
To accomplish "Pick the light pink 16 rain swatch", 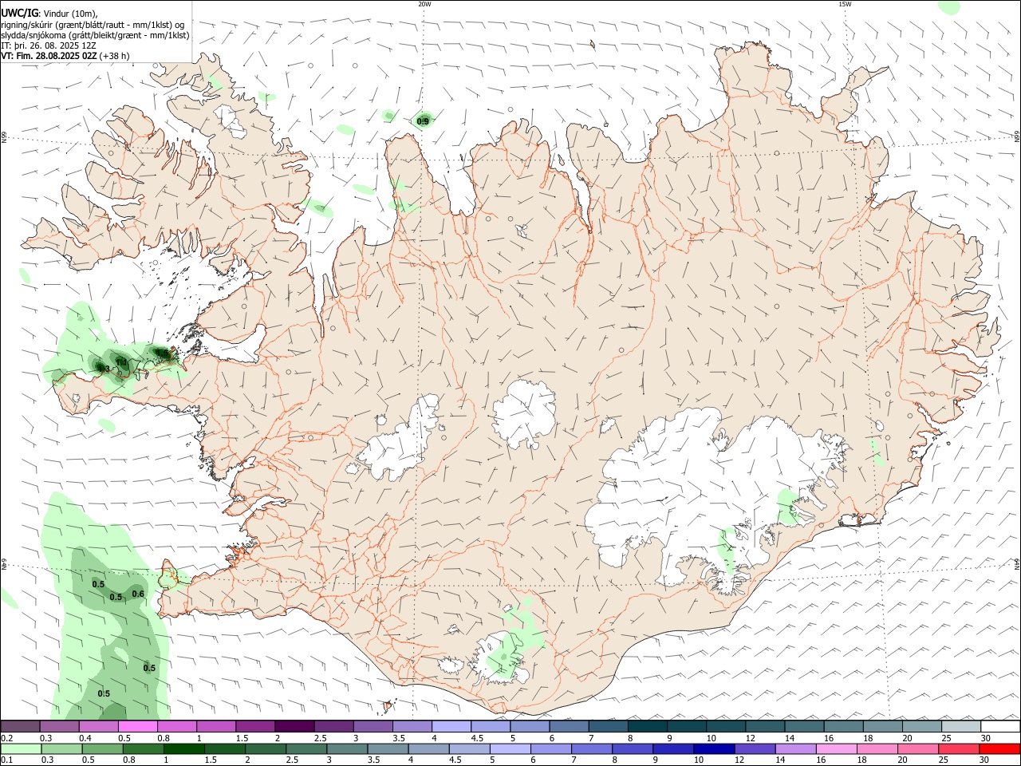I will click(837, 749).
